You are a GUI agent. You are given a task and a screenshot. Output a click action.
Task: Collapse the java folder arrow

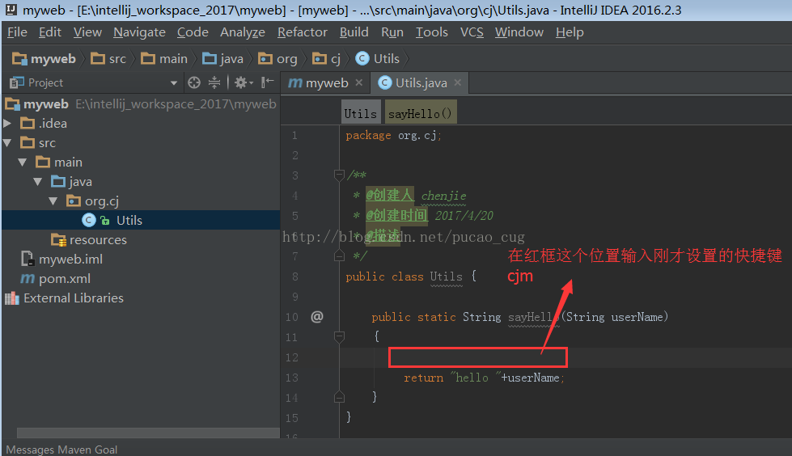[x=37, y=181]
